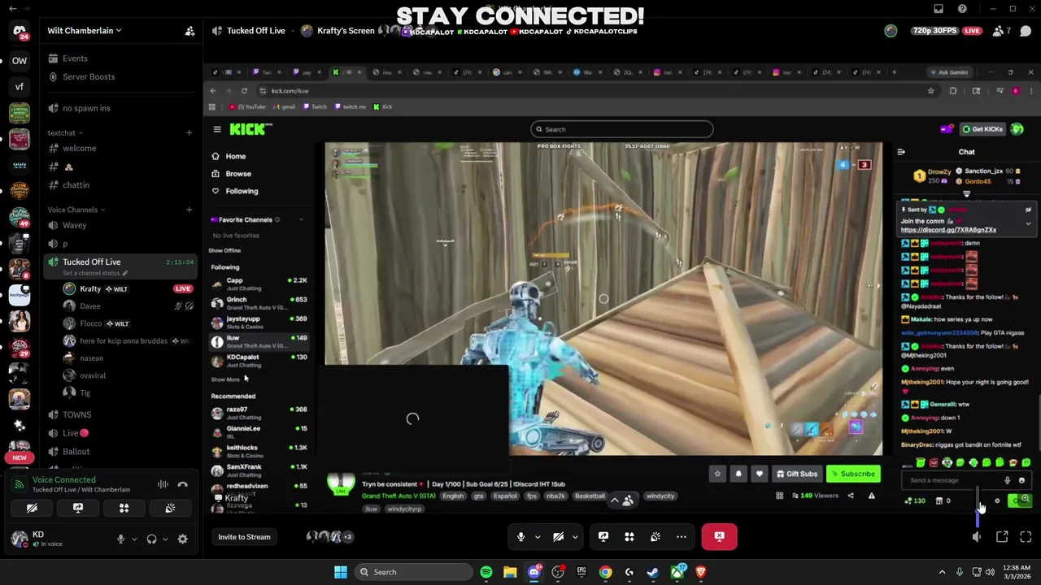Open the Windows Start menu

pos(341,572)
